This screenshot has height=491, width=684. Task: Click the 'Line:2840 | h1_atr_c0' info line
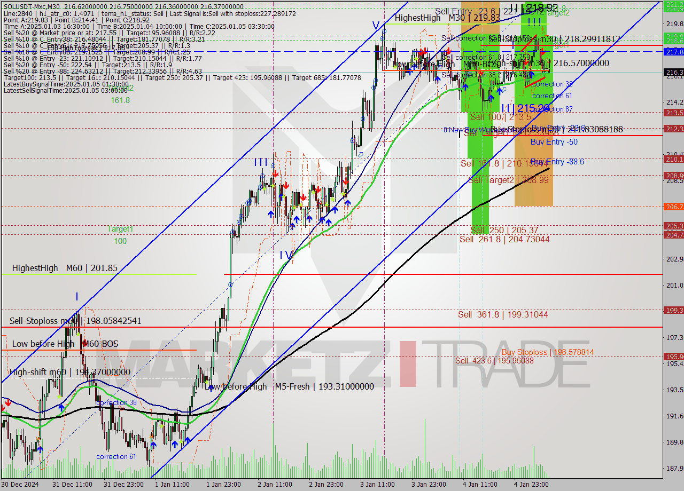[151, 13]
